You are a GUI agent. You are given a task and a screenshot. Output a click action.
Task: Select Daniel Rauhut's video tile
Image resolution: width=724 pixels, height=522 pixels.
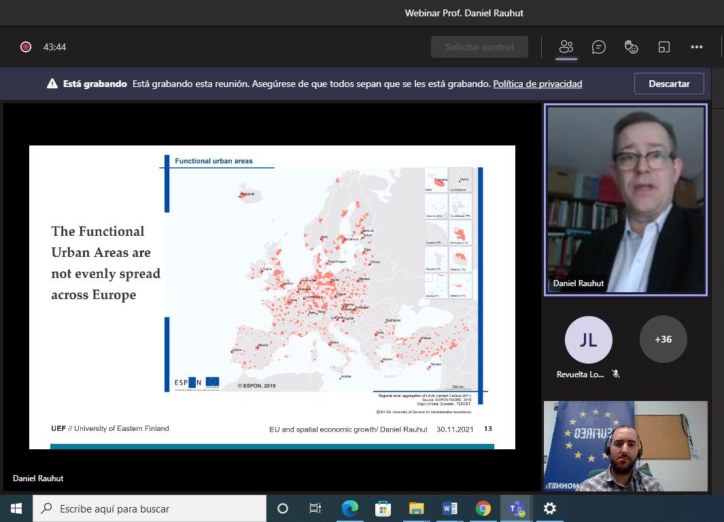tap(625, 200)
